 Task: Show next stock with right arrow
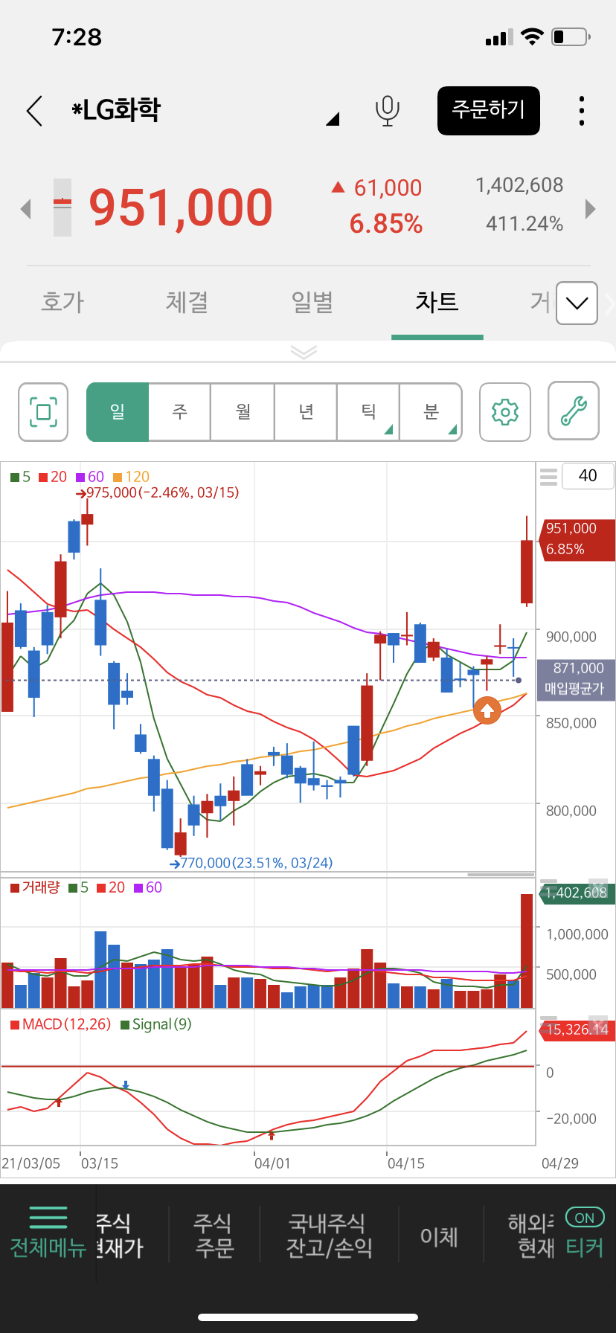591,209
